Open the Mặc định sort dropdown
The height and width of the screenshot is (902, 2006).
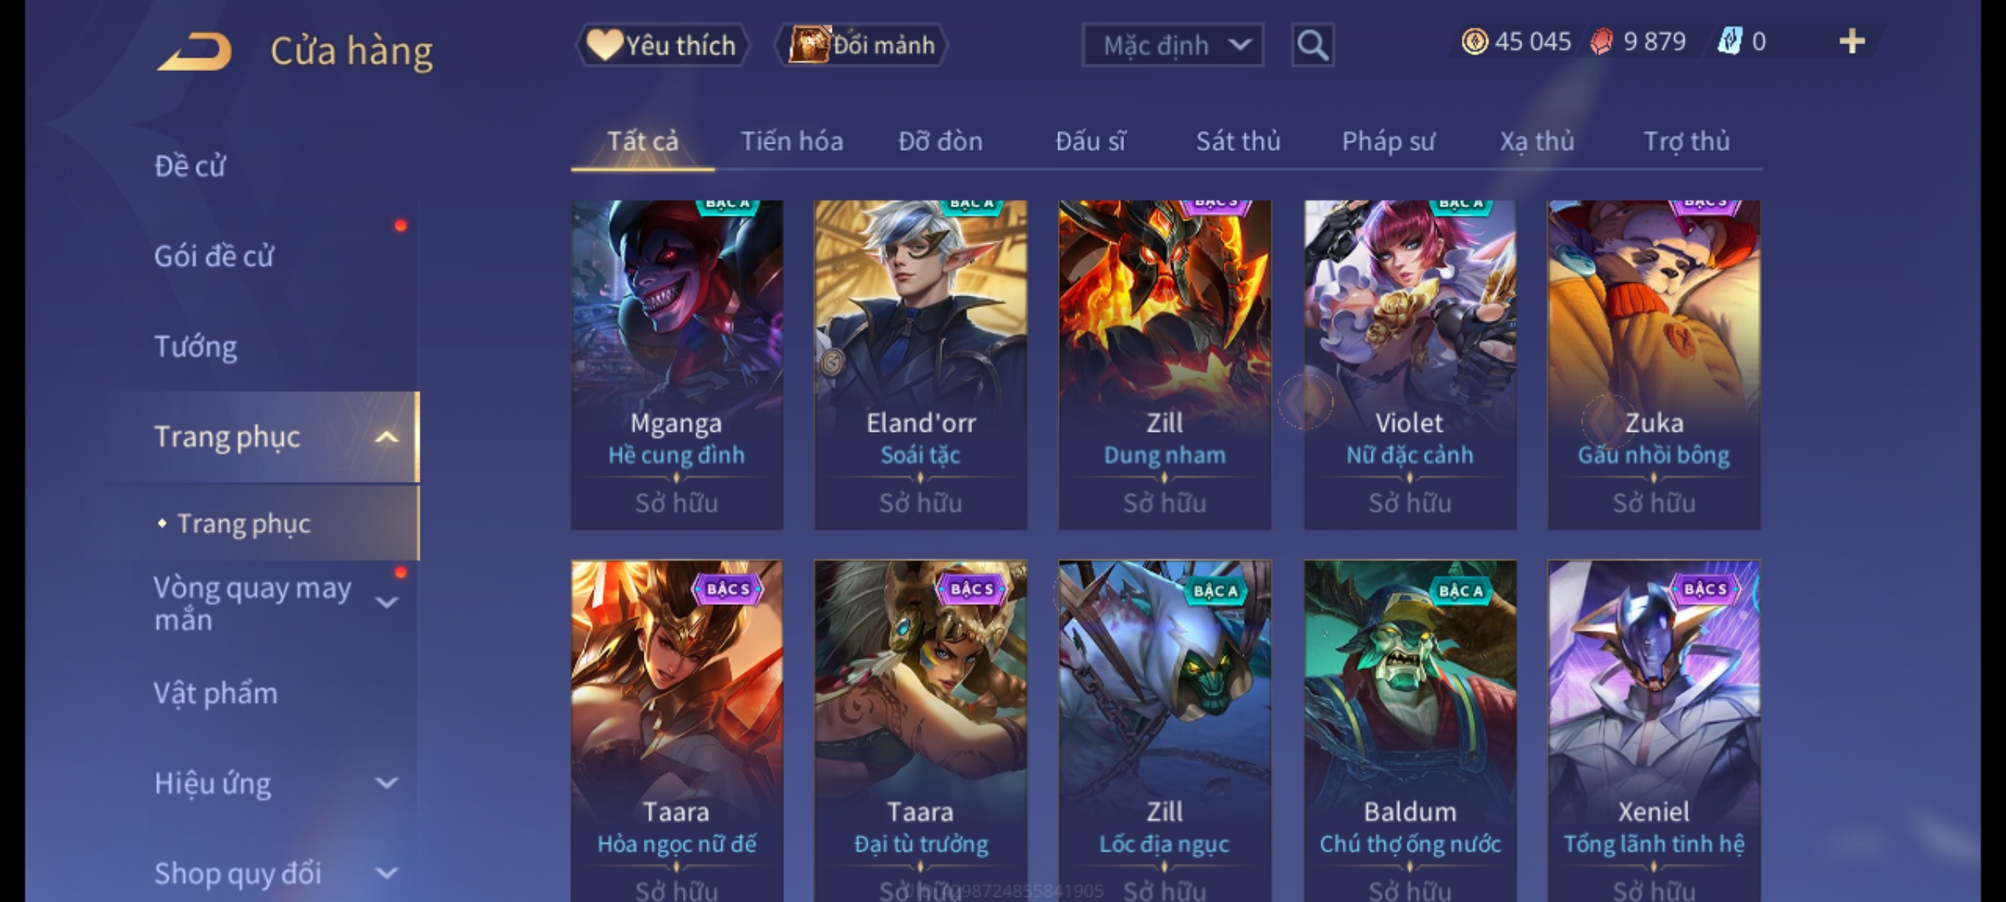(x=1172, y=45)
